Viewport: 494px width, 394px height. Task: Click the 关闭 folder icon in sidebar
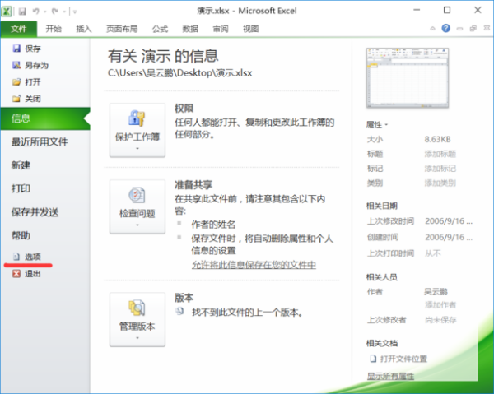tap(16, 99)
